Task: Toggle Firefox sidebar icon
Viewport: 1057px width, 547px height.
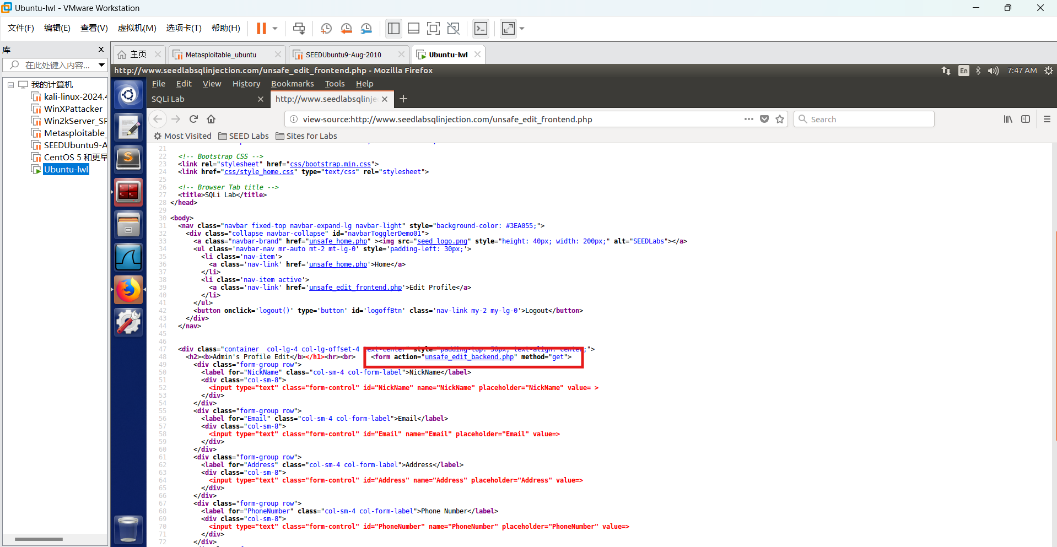Action: click(1026, 119)
